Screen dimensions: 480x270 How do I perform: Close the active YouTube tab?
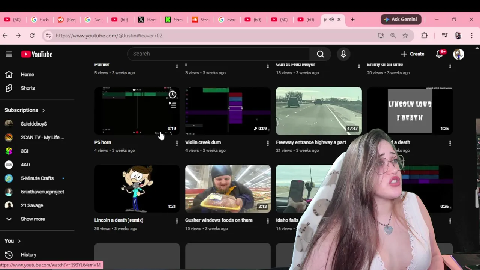pos(339,19)
